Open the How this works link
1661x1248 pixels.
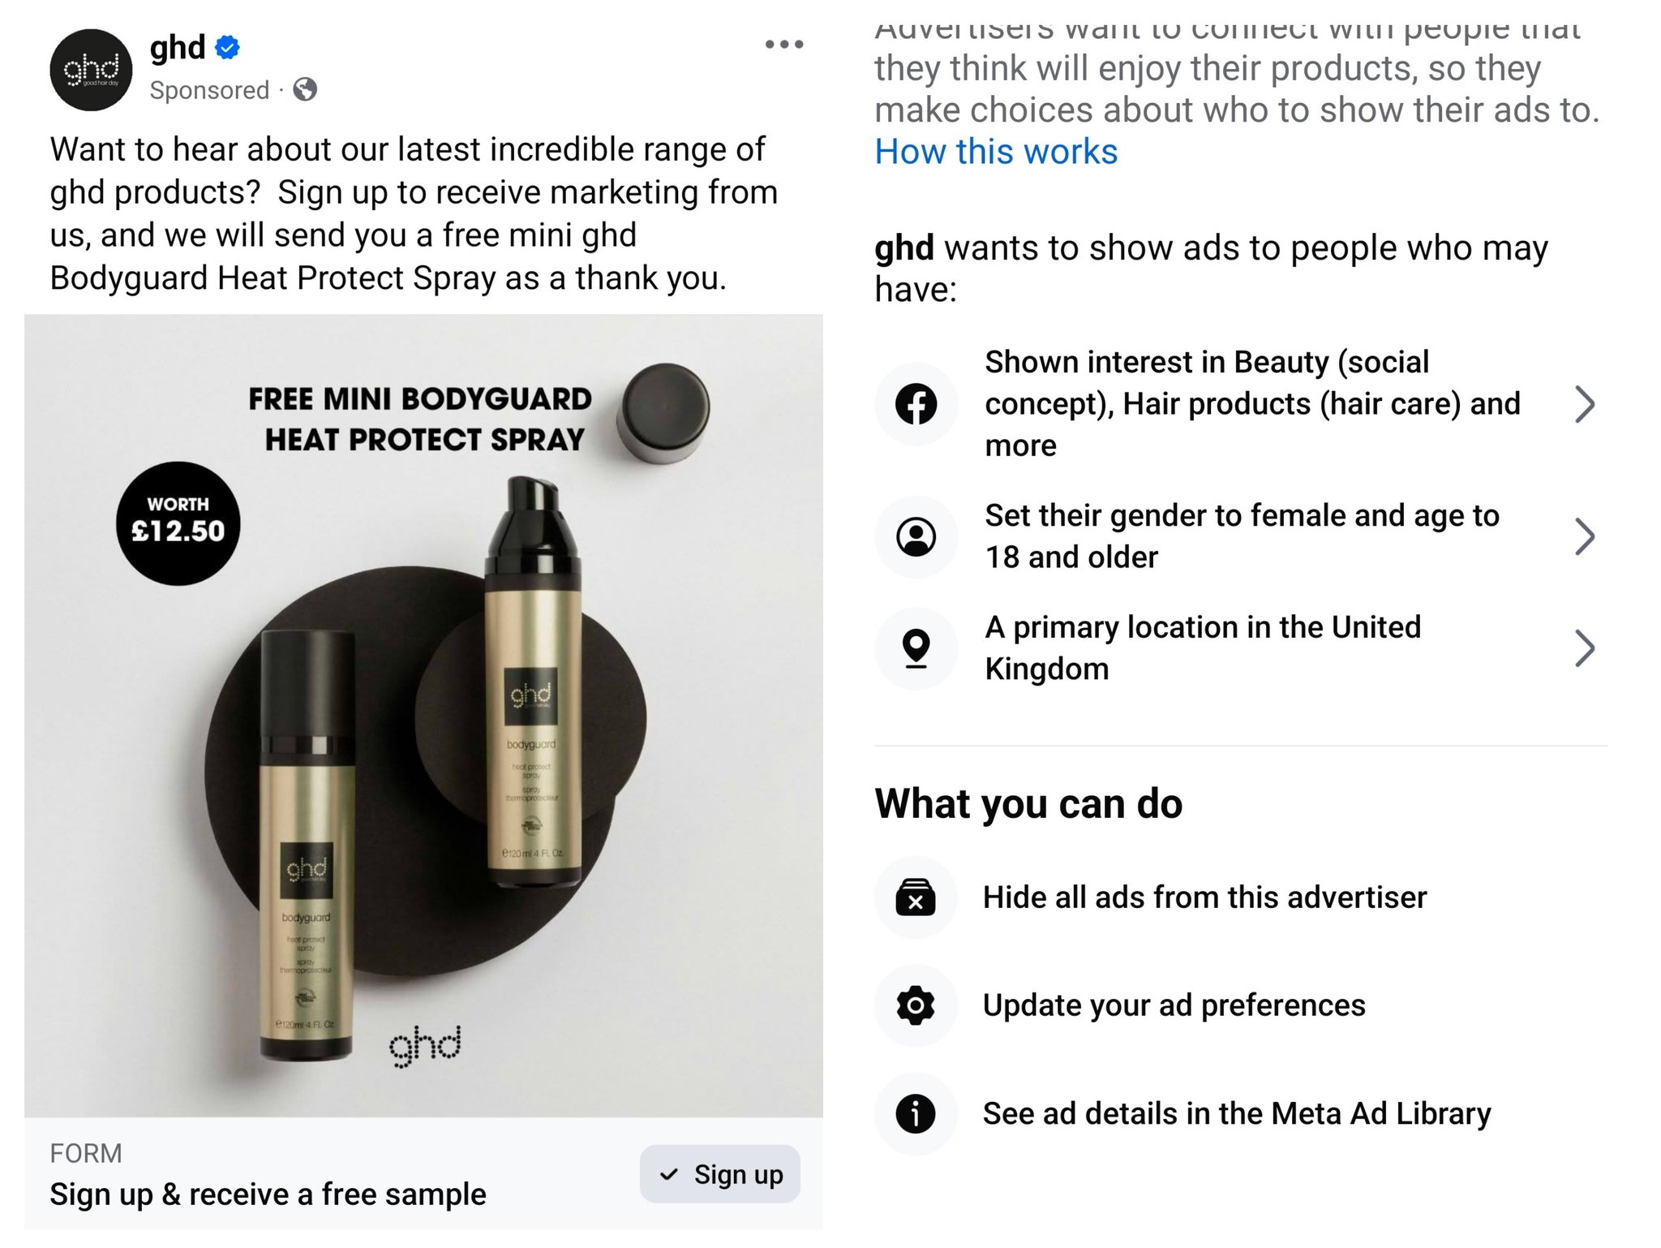click(x=995, y=151)
